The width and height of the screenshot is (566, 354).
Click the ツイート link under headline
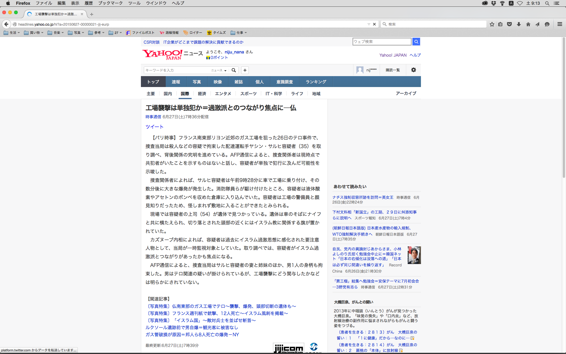(x=154, y=127)
